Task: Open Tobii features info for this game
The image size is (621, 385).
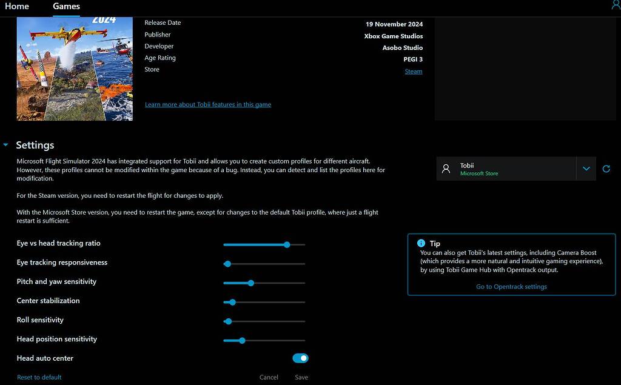Action: (208, 104)
